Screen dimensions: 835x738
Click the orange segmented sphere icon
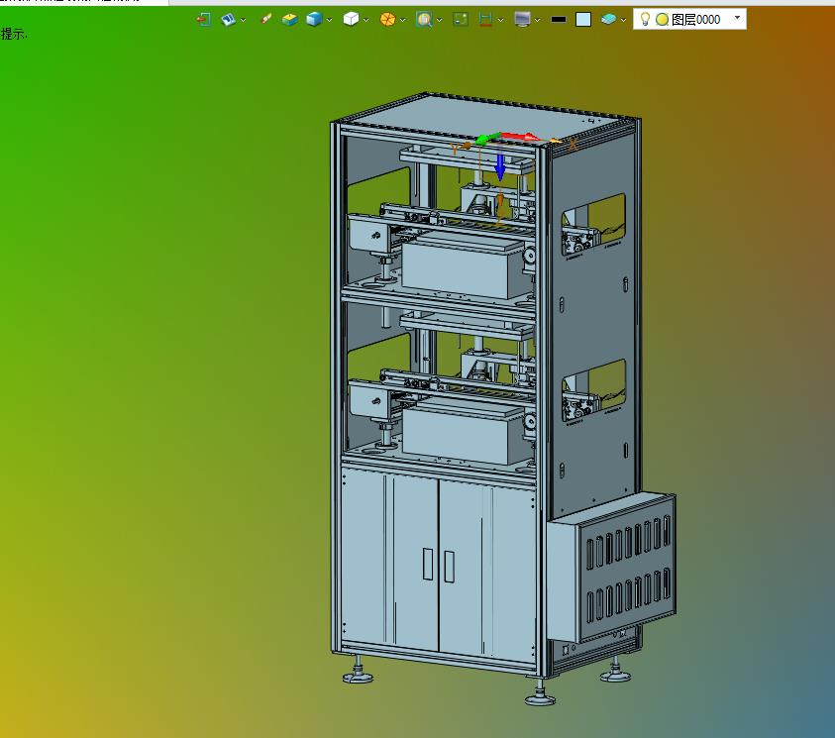387,20
